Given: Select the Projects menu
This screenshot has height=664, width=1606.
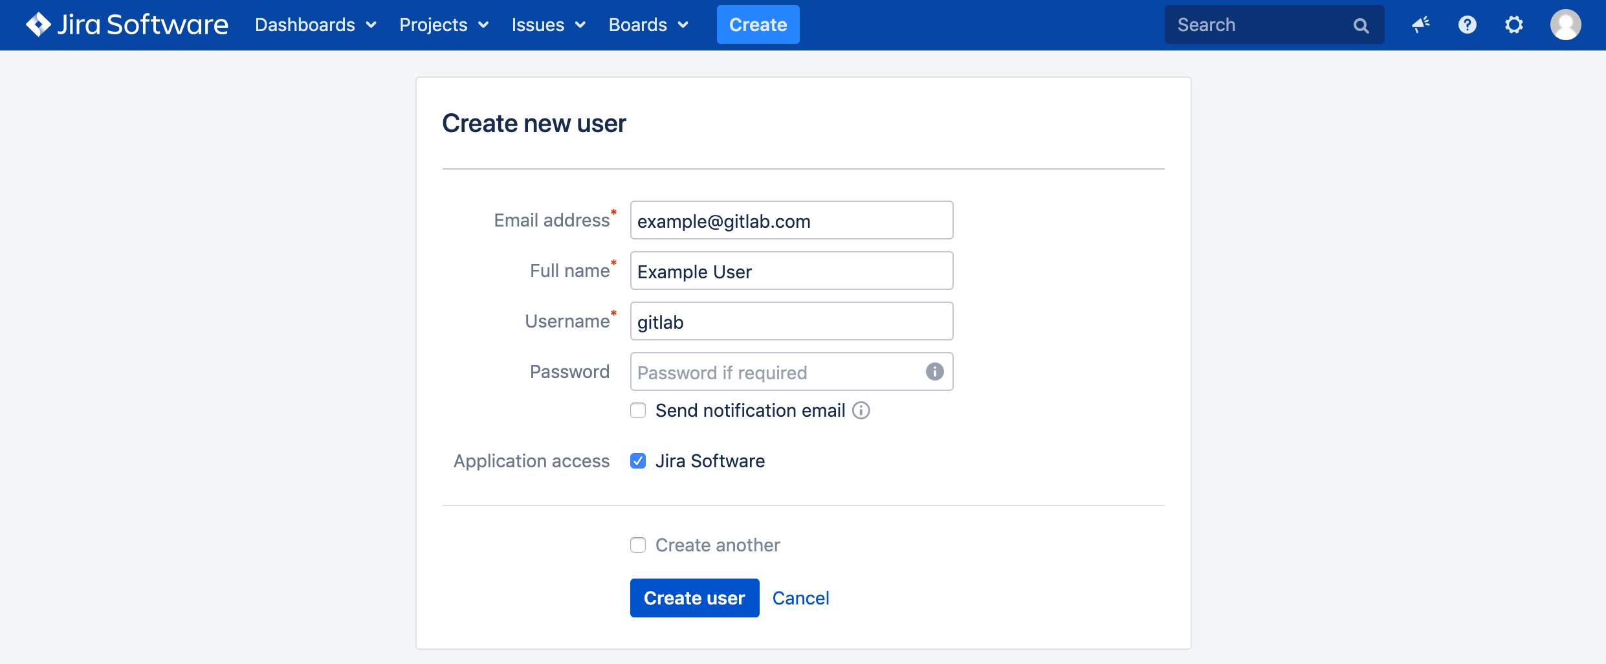Looking at the screenshot, I should click(x=443, y=25).
